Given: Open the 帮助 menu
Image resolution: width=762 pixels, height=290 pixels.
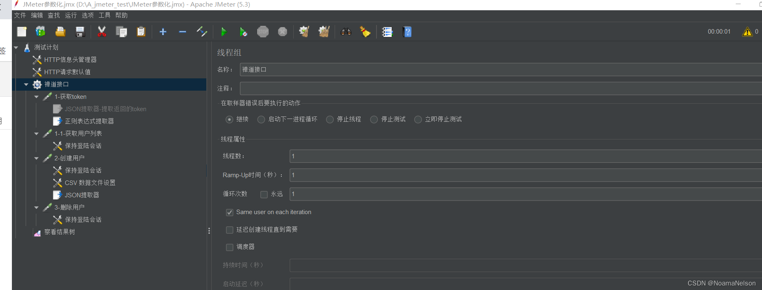Looking at the screenshot, I should pos(121,15).
